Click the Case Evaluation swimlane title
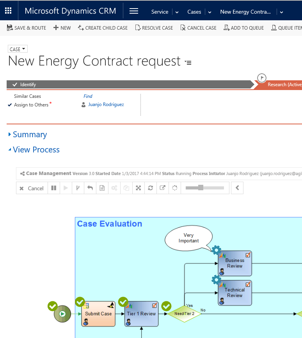The image size is (302, 338). pos(110,224)
